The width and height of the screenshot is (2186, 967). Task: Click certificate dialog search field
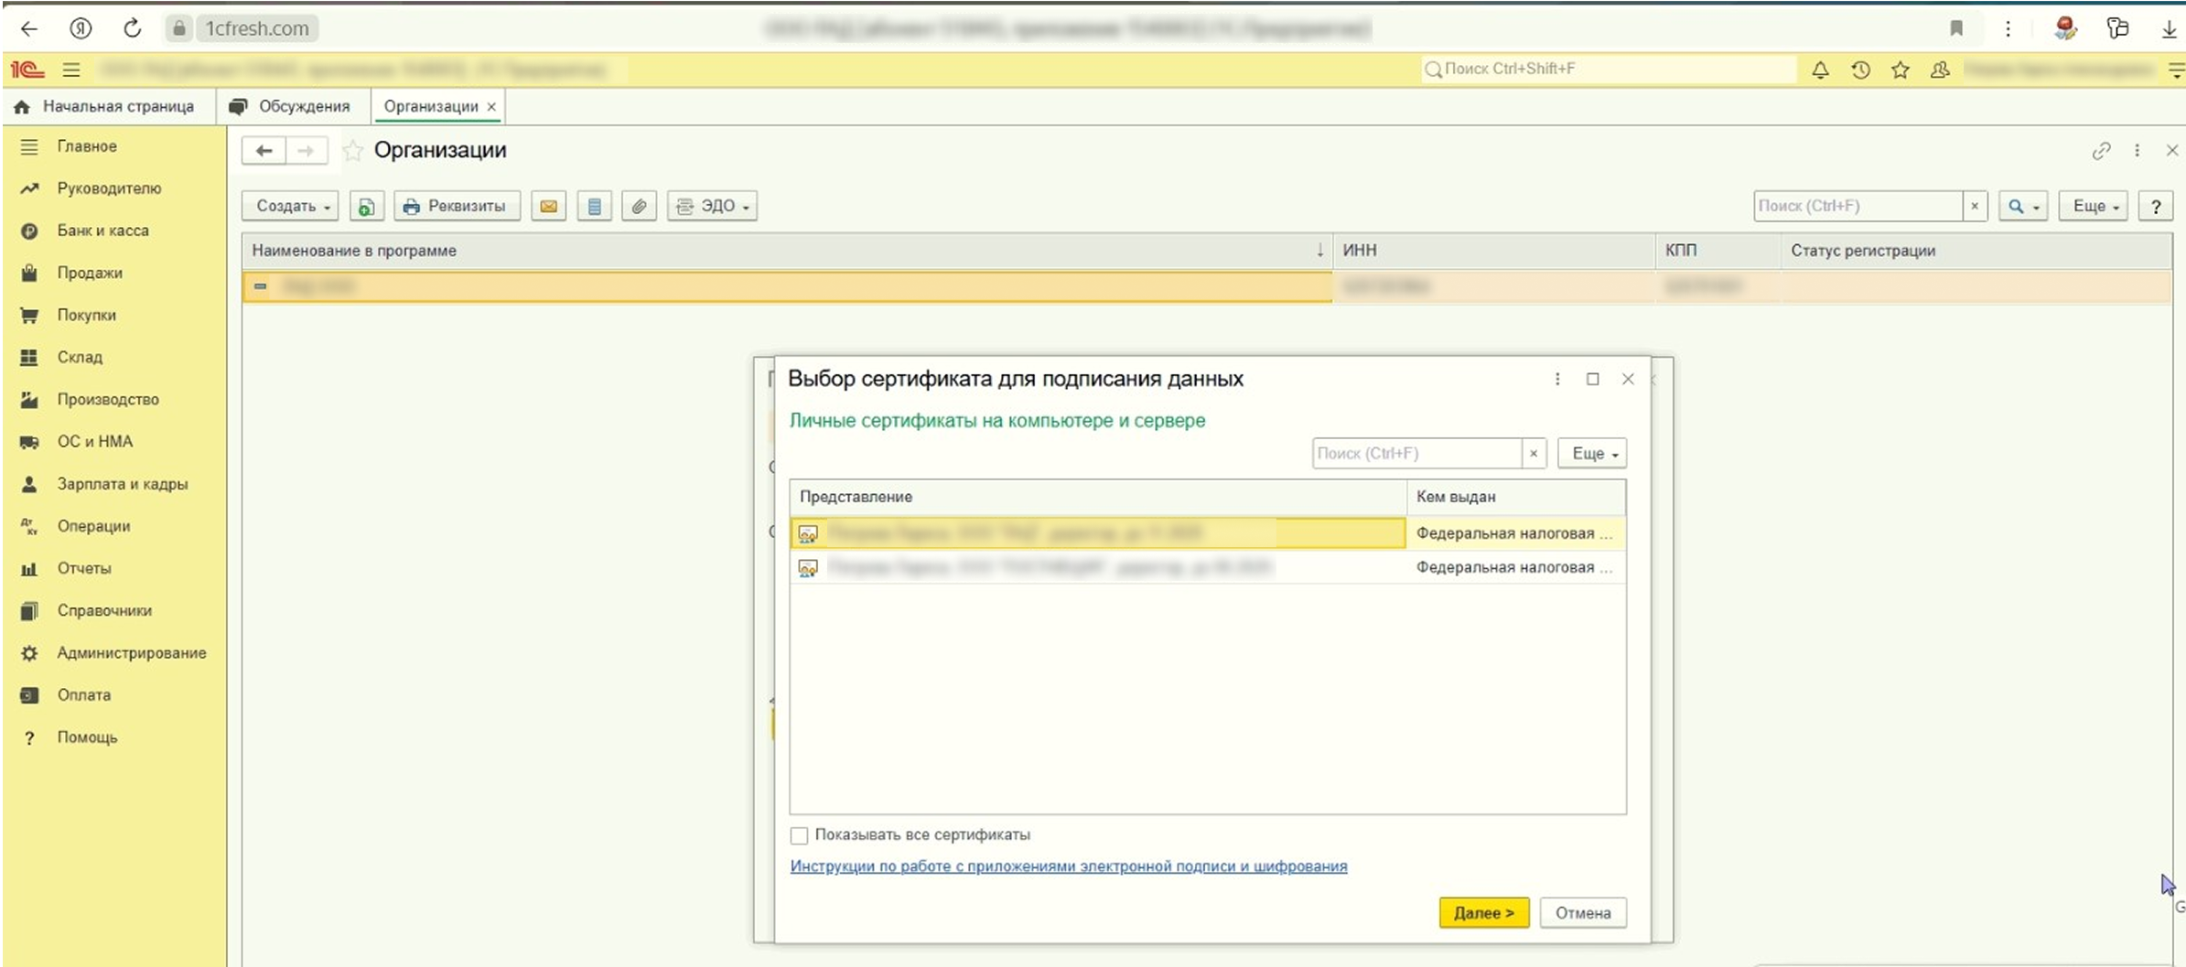1416,453
